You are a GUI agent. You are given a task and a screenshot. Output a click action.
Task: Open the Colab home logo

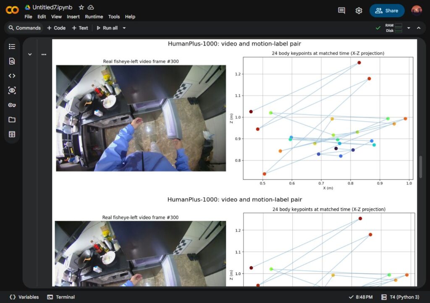12,10
